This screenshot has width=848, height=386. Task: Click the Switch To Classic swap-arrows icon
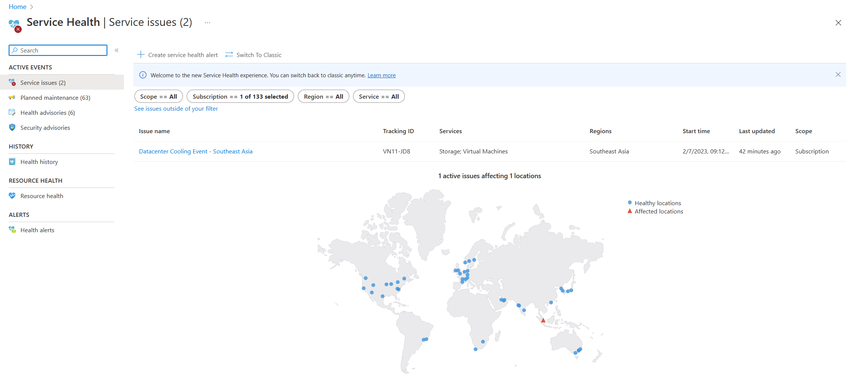coord(229,54)
